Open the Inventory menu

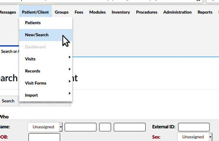[121, 12]
